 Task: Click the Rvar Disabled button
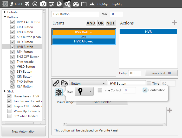point(102,102)
